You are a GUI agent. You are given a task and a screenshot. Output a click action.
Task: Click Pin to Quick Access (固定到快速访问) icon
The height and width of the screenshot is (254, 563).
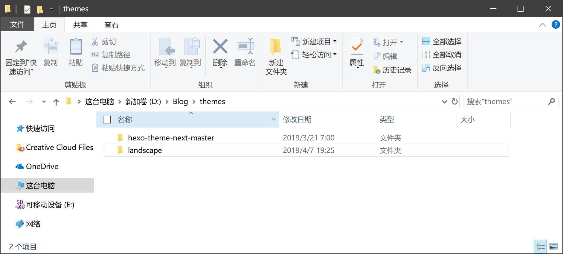click(x=21, y=47)
